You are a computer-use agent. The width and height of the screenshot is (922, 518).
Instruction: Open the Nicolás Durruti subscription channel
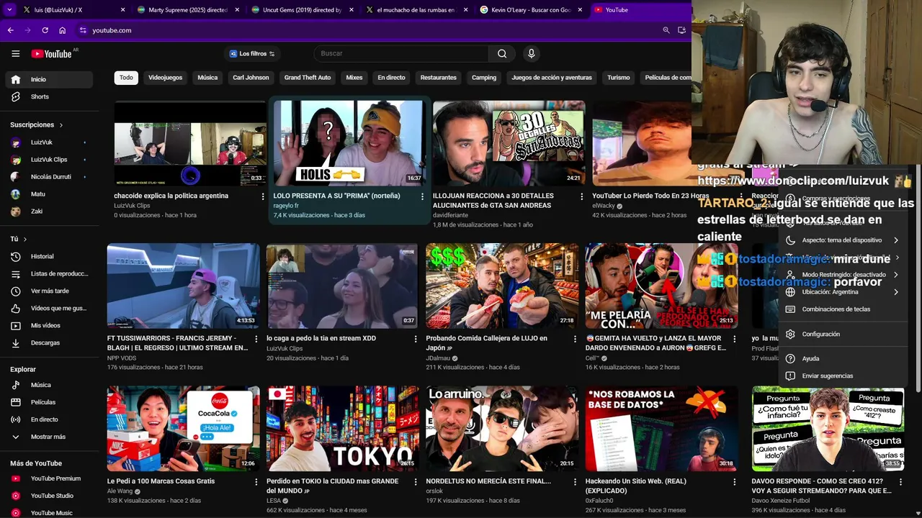[49, 177]
